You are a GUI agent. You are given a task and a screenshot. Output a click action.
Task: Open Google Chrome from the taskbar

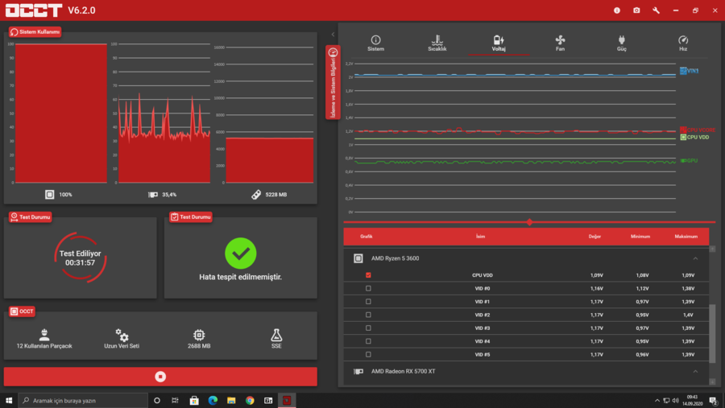click(250, 400)
